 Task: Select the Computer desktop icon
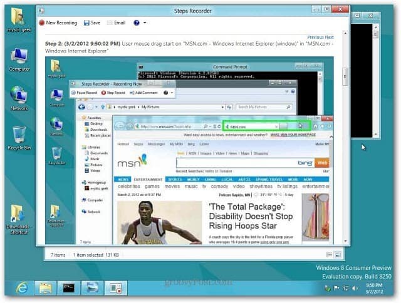[x=19, y=60]
